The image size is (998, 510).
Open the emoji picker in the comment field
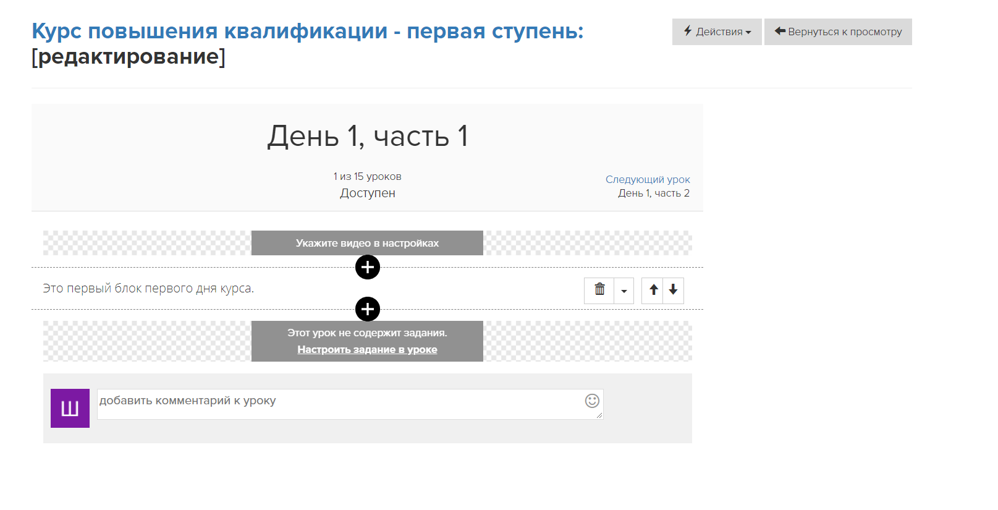(x=592, y=401)
